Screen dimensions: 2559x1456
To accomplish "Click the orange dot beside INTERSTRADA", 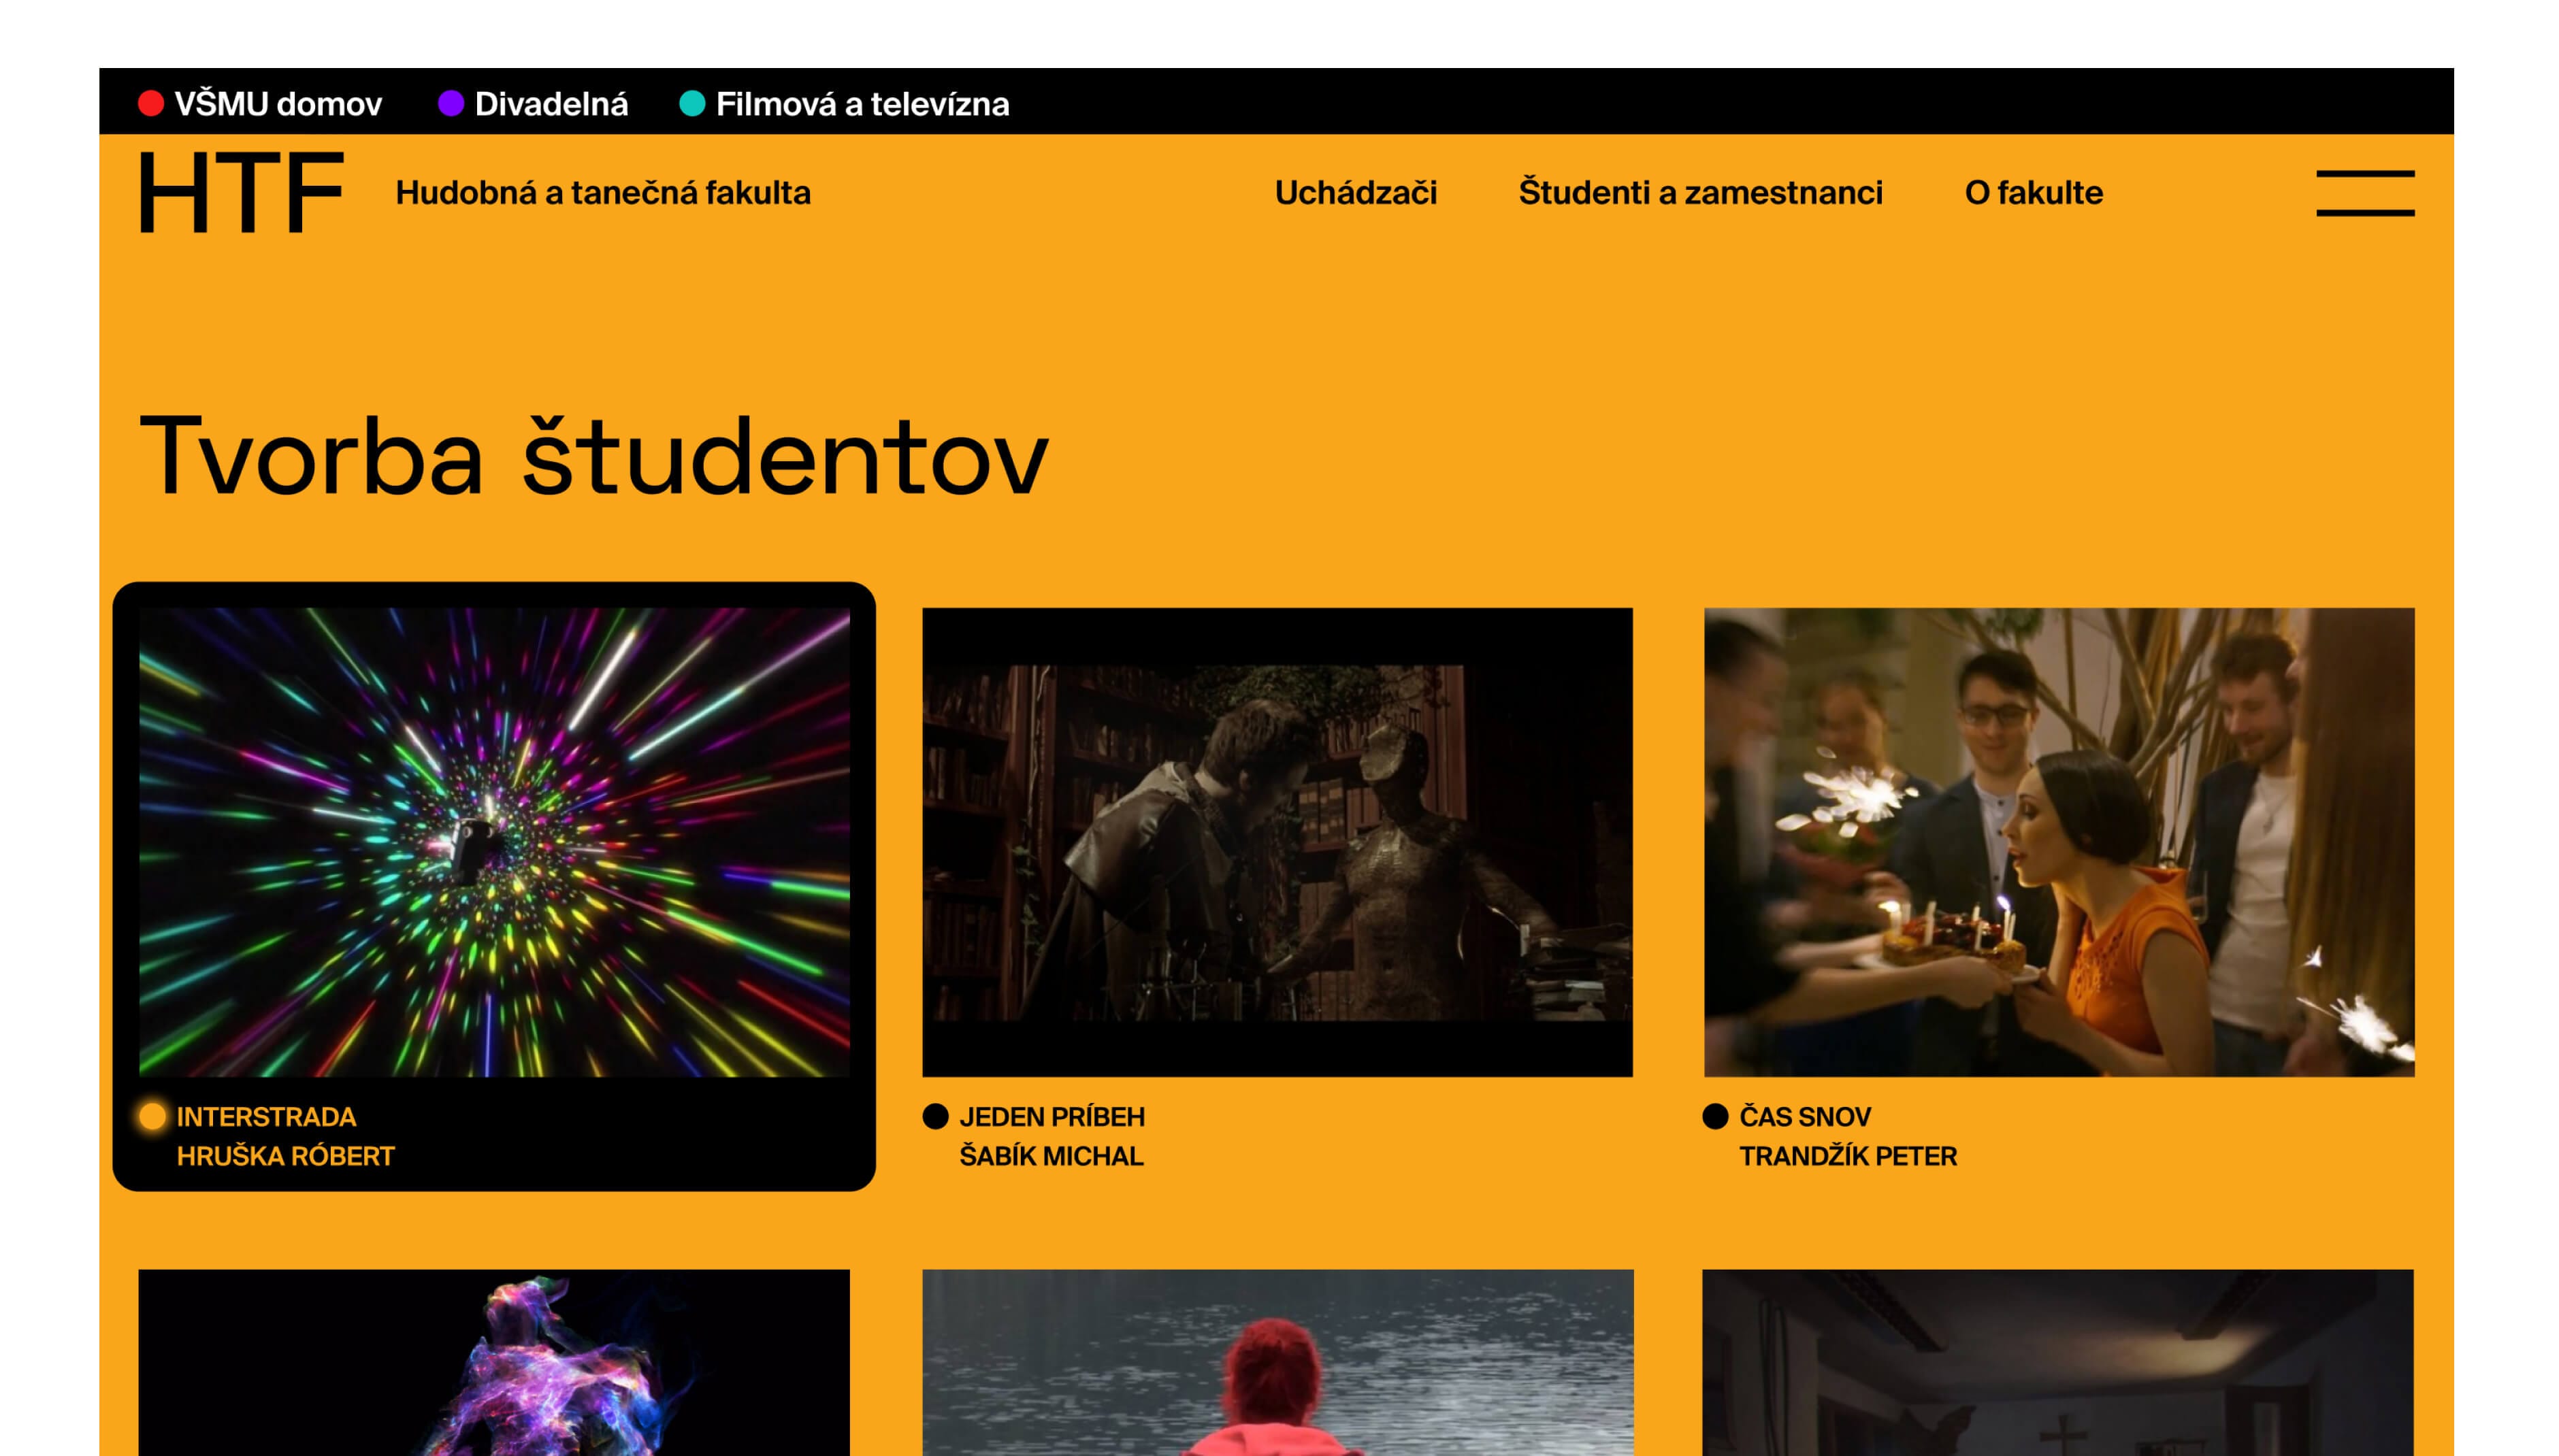I will (x=153, y=1116).
